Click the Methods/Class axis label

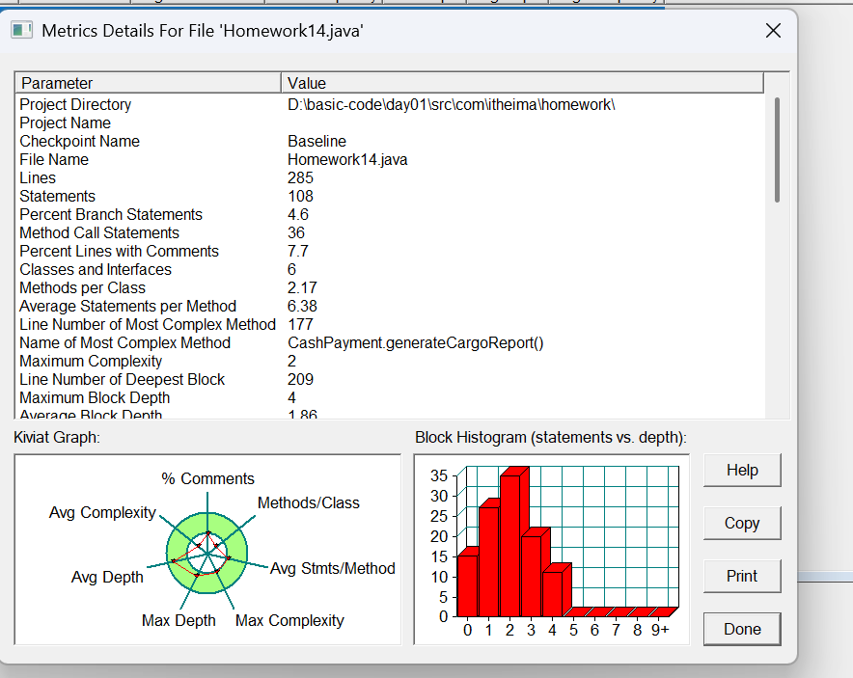pyautogui.click(x=309, y=502)
